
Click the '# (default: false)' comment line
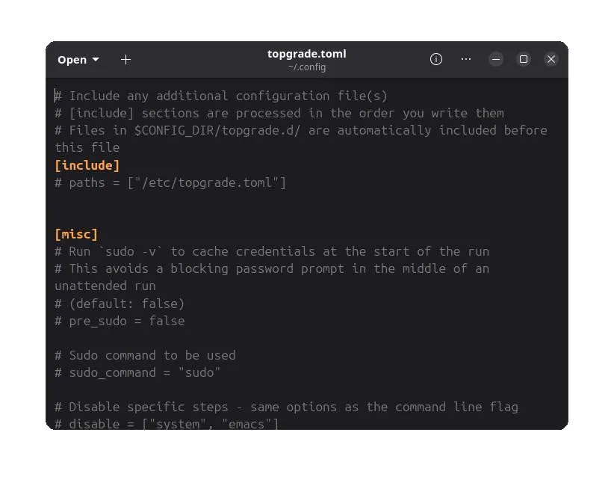[120, 304]
